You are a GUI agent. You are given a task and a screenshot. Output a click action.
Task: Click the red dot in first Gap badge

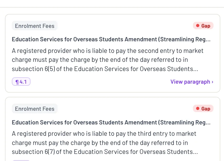(198, 26)
